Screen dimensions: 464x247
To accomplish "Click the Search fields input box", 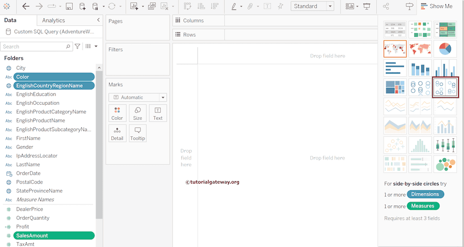I will 34,46.
